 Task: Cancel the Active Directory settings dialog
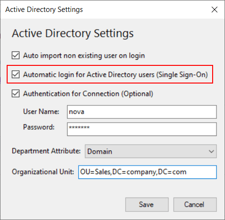pos(195,205)
